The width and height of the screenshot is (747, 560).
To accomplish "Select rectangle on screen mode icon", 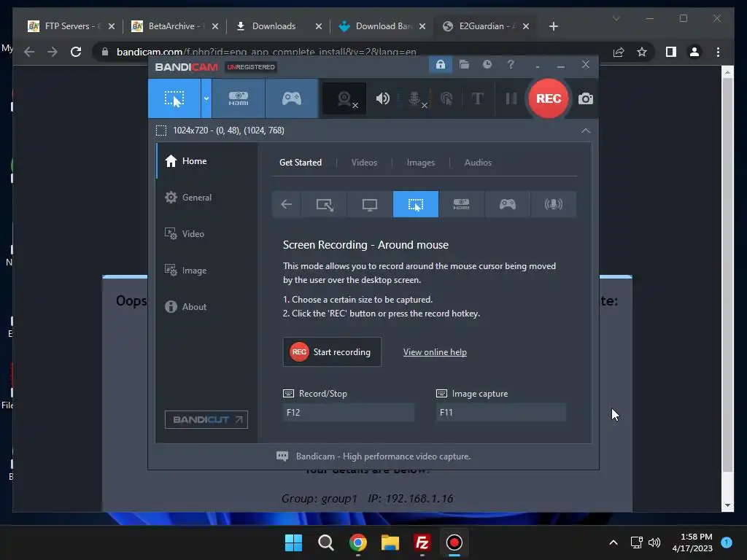I will (325, 204).
